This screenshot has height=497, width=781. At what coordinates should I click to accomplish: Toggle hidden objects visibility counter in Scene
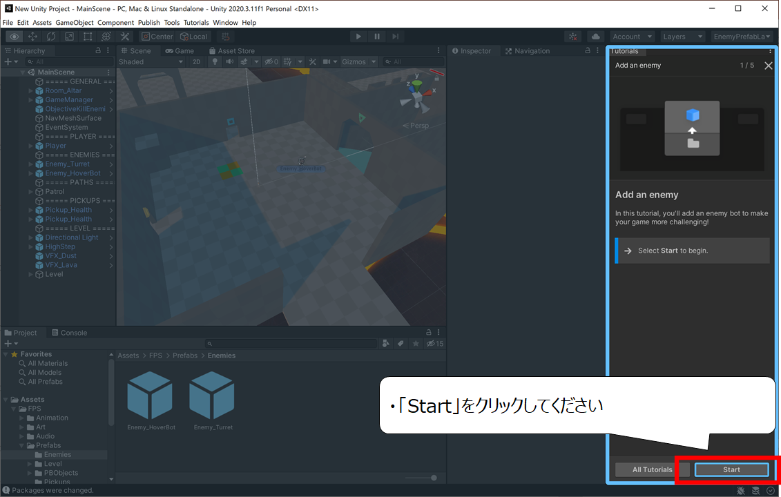pyautogui.click(x=271, y=61)
